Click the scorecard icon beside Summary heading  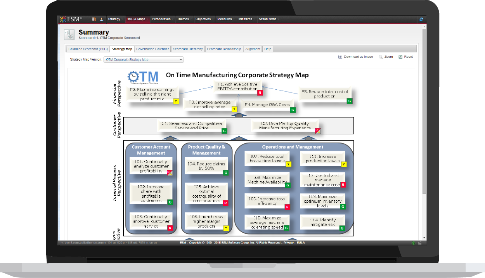pos(69,34)
